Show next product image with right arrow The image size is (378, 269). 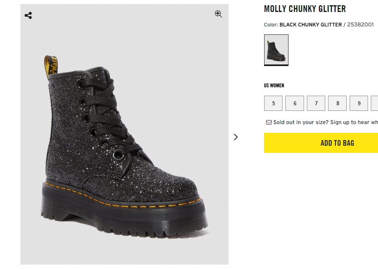click(x=236, y=137)
